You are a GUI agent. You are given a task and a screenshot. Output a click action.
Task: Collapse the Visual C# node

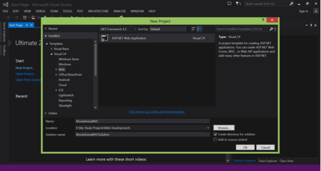51,54
